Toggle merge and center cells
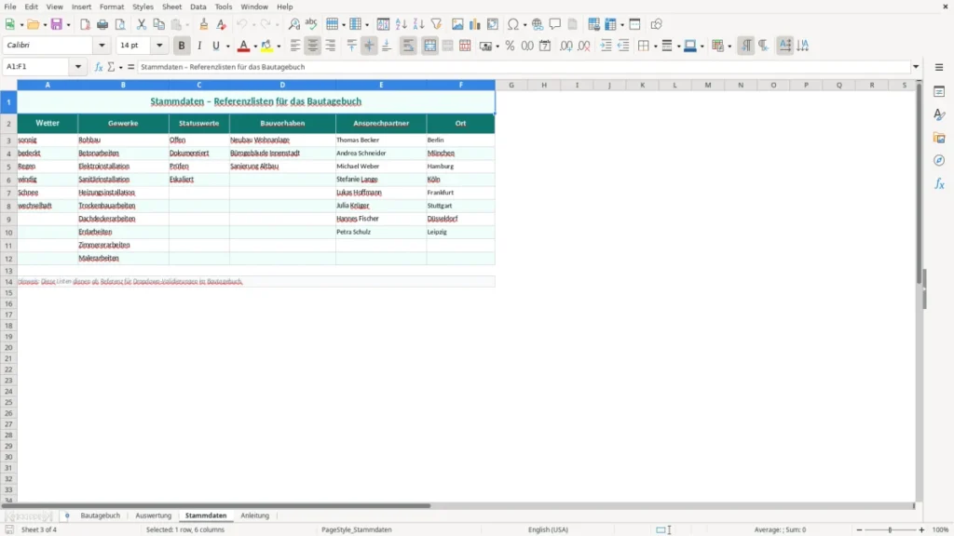 click(429, 46)
